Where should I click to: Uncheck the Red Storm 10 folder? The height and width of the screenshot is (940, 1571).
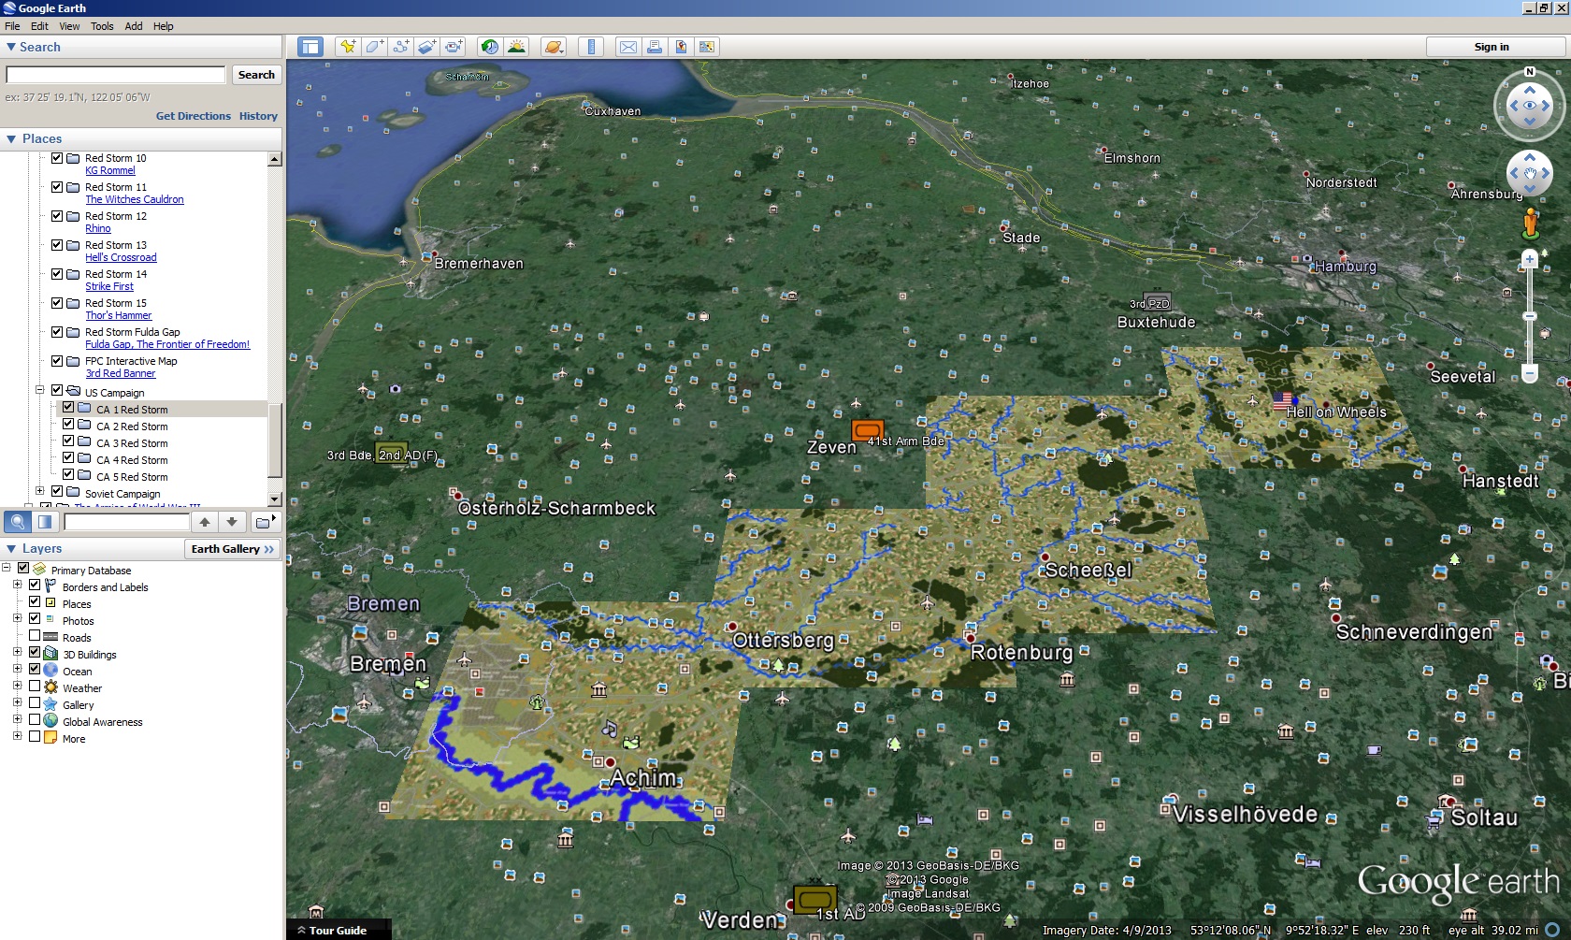point(57,158)
